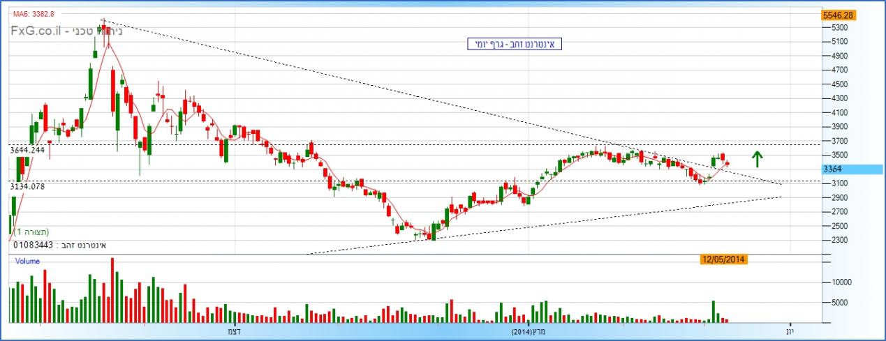Click the boxed Hebrew chart title annotation
This screenshot has width=886, height=341.
coord(515,44)
